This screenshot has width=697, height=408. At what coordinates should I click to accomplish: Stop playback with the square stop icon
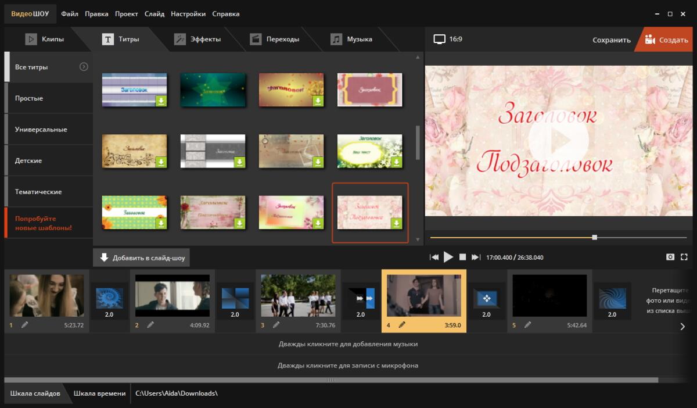463,257
